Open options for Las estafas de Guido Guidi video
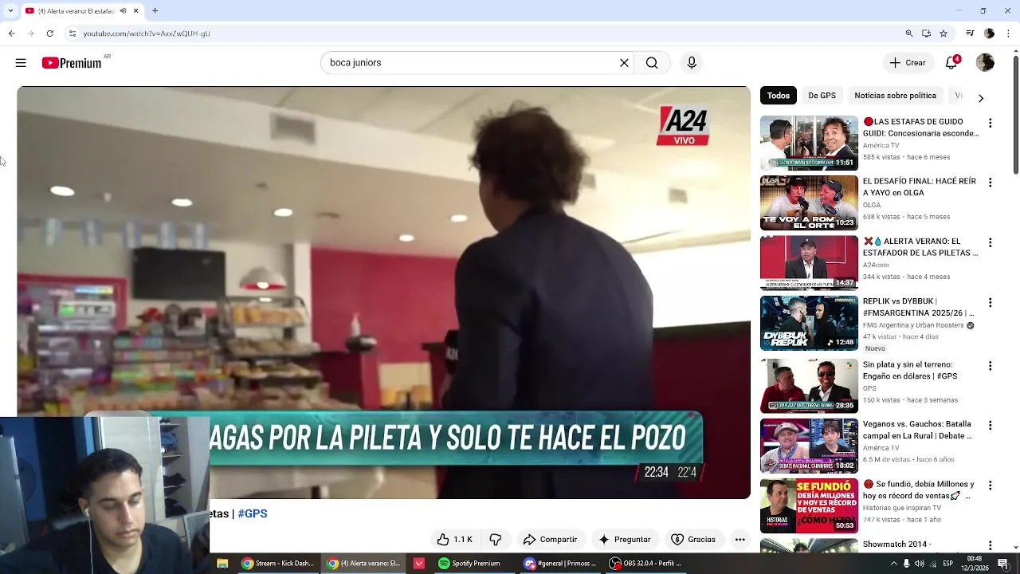This screenshot has height=574, width=1020. [x=990, y=123]
